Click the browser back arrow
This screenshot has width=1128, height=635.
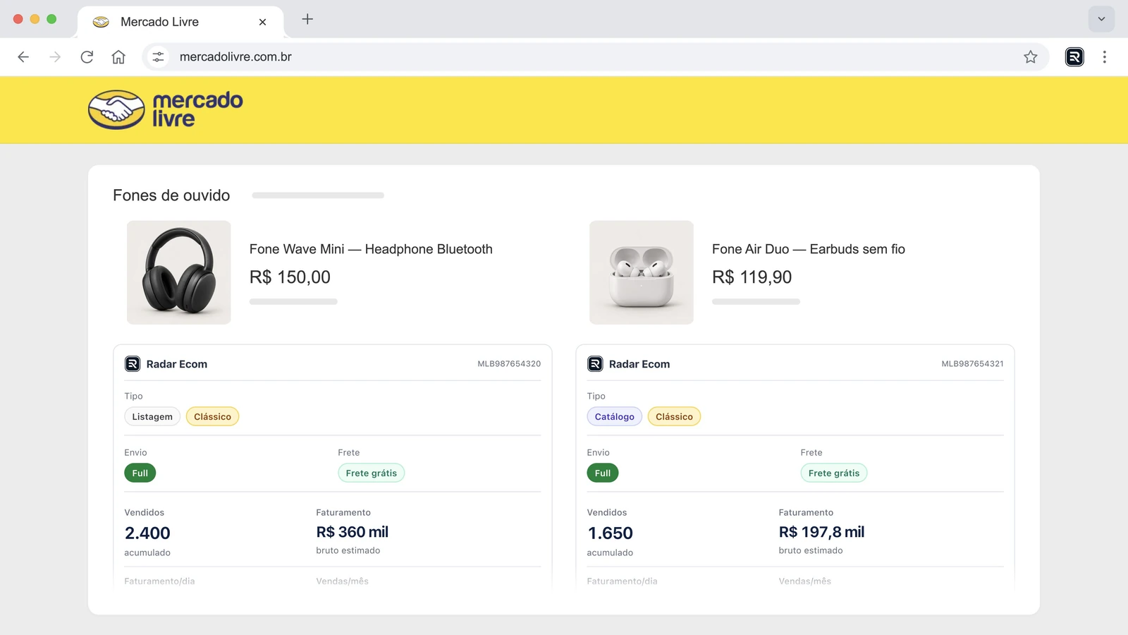(x=23, y=57)
